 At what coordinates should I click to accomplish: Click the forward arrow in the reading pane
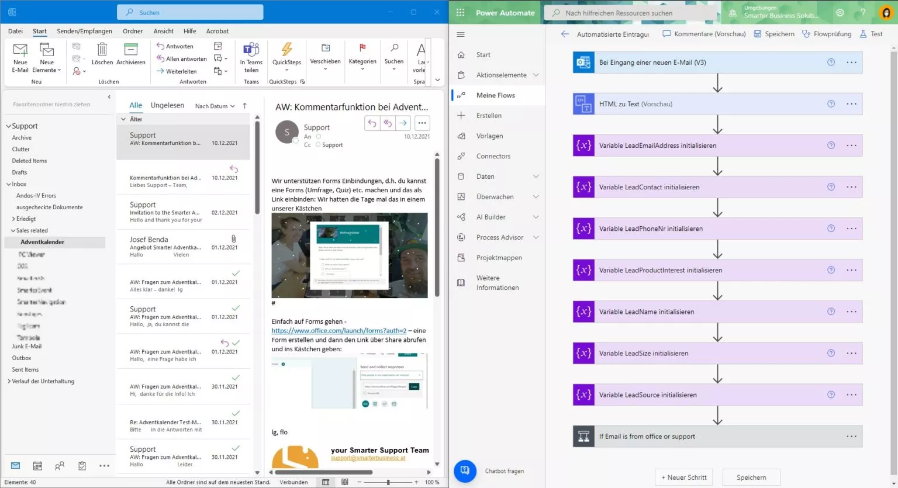(x=402, y=123)
